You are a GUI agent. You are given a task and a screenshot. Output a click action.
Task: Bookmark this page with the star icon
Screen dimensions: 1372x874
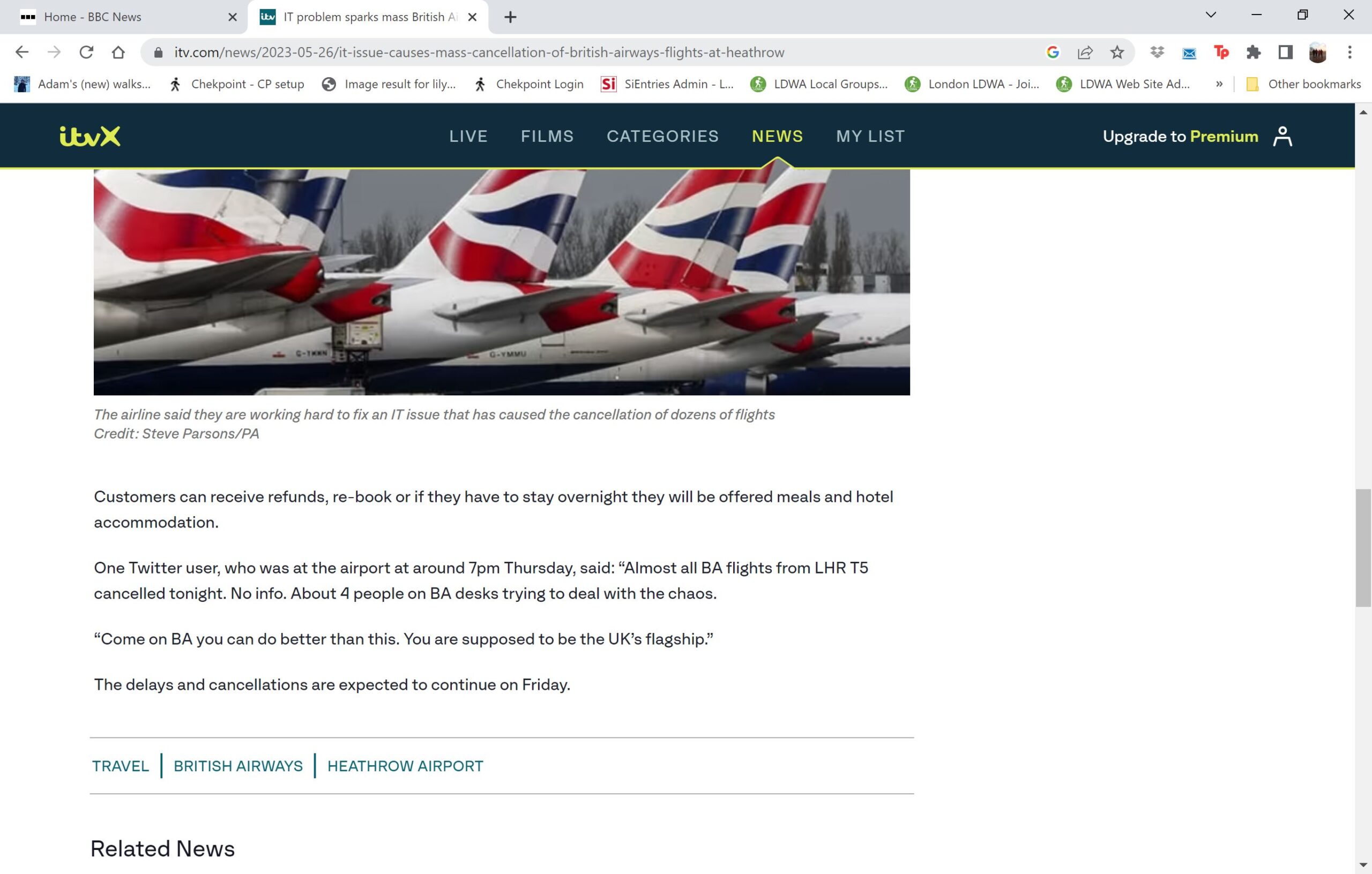(1117, 52)
